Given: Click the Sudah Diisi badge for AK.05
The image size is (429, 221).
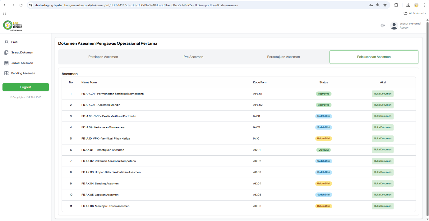Looking at the screenshot, I should click(x=324, y=195).
